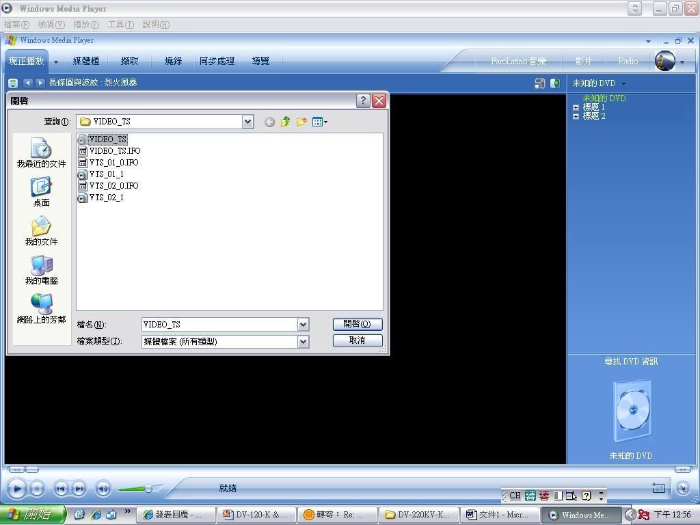Go to 桌面 desktop location

[x=41, y=192]
